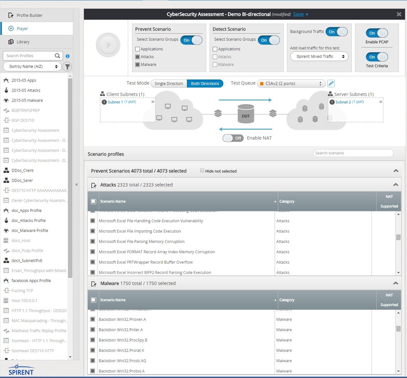Toggle select-all checkbox in Attacks table header

(x=94, y=201)
